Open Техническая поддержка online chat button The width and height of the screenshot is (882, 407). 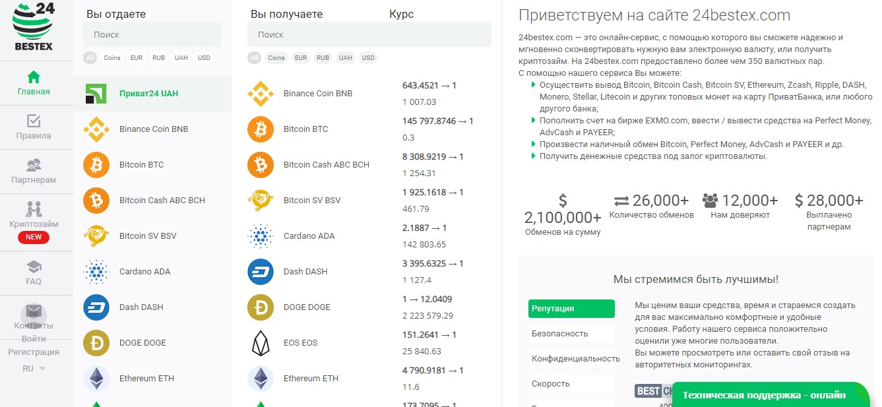[764, 395]
